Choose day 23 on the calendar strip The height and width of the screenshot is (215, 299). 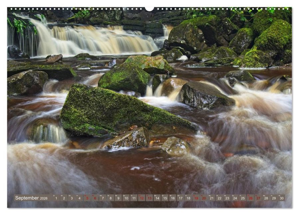[x=227, y=198]
